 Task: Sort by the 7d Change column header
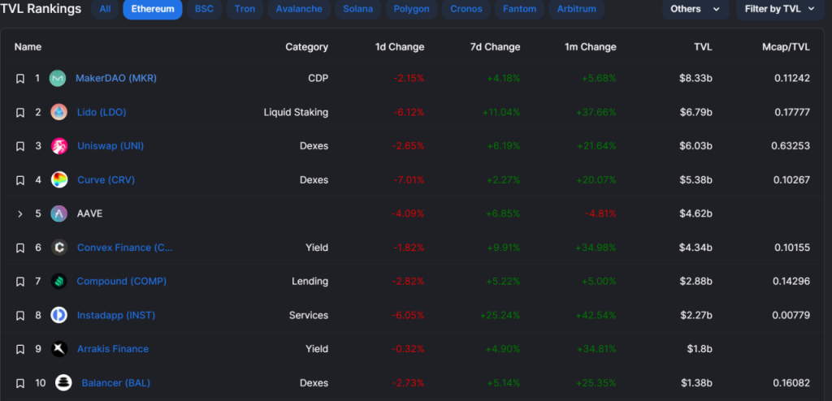pos(495,47)
